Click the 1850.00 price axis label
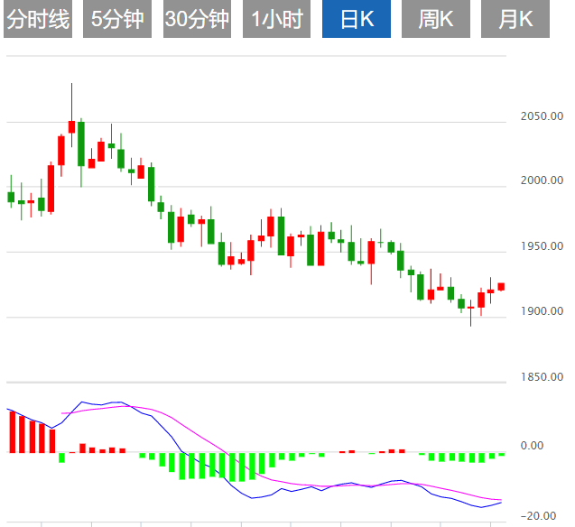Image resolution: width=575 pixels, height=527 pixels. 542,376
